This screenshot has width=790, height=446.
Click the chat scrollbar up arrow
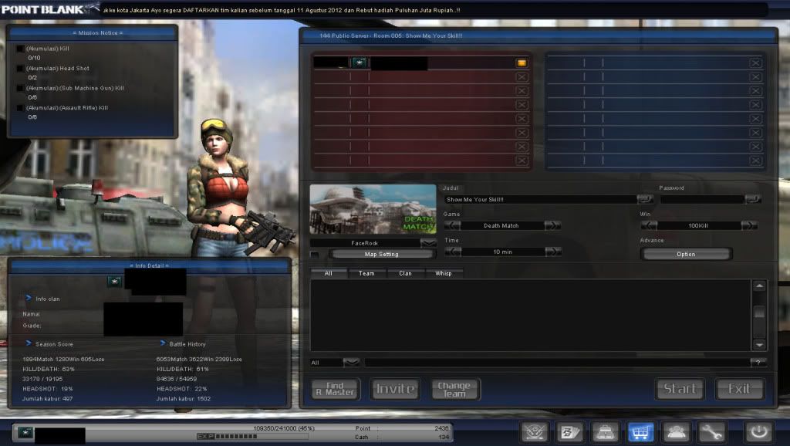pos(759,286)
